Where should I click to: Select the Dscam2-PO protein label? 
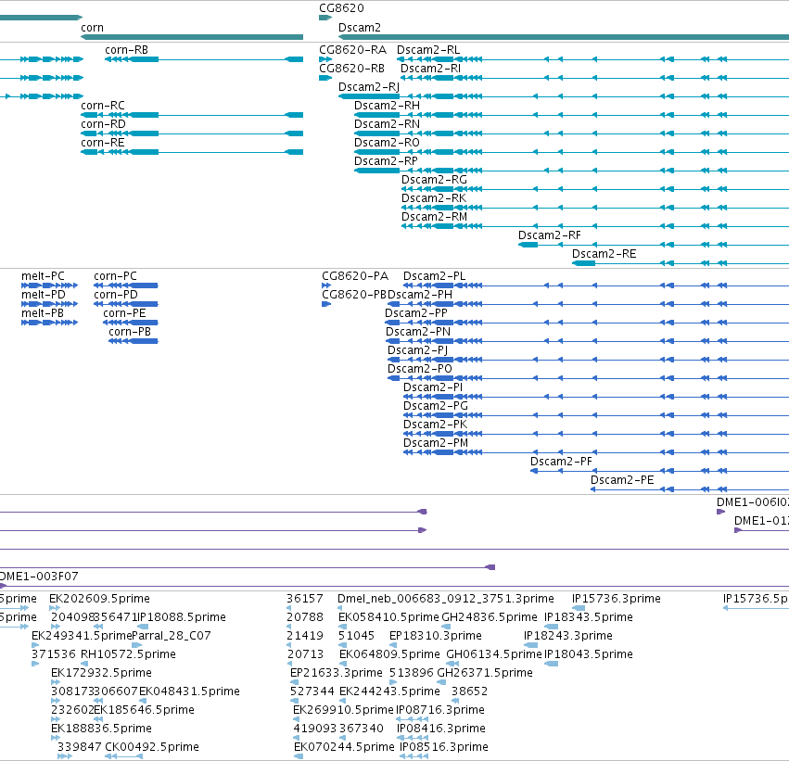coord(420,369)
